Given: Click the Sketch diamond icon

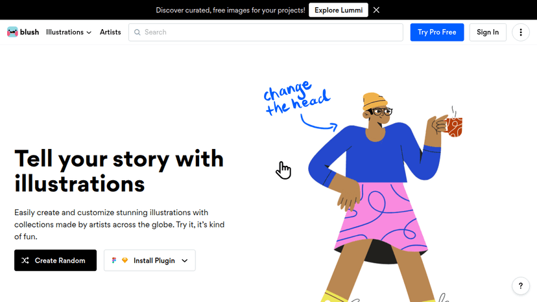Looking at the screenshot, I should [125, 261].
